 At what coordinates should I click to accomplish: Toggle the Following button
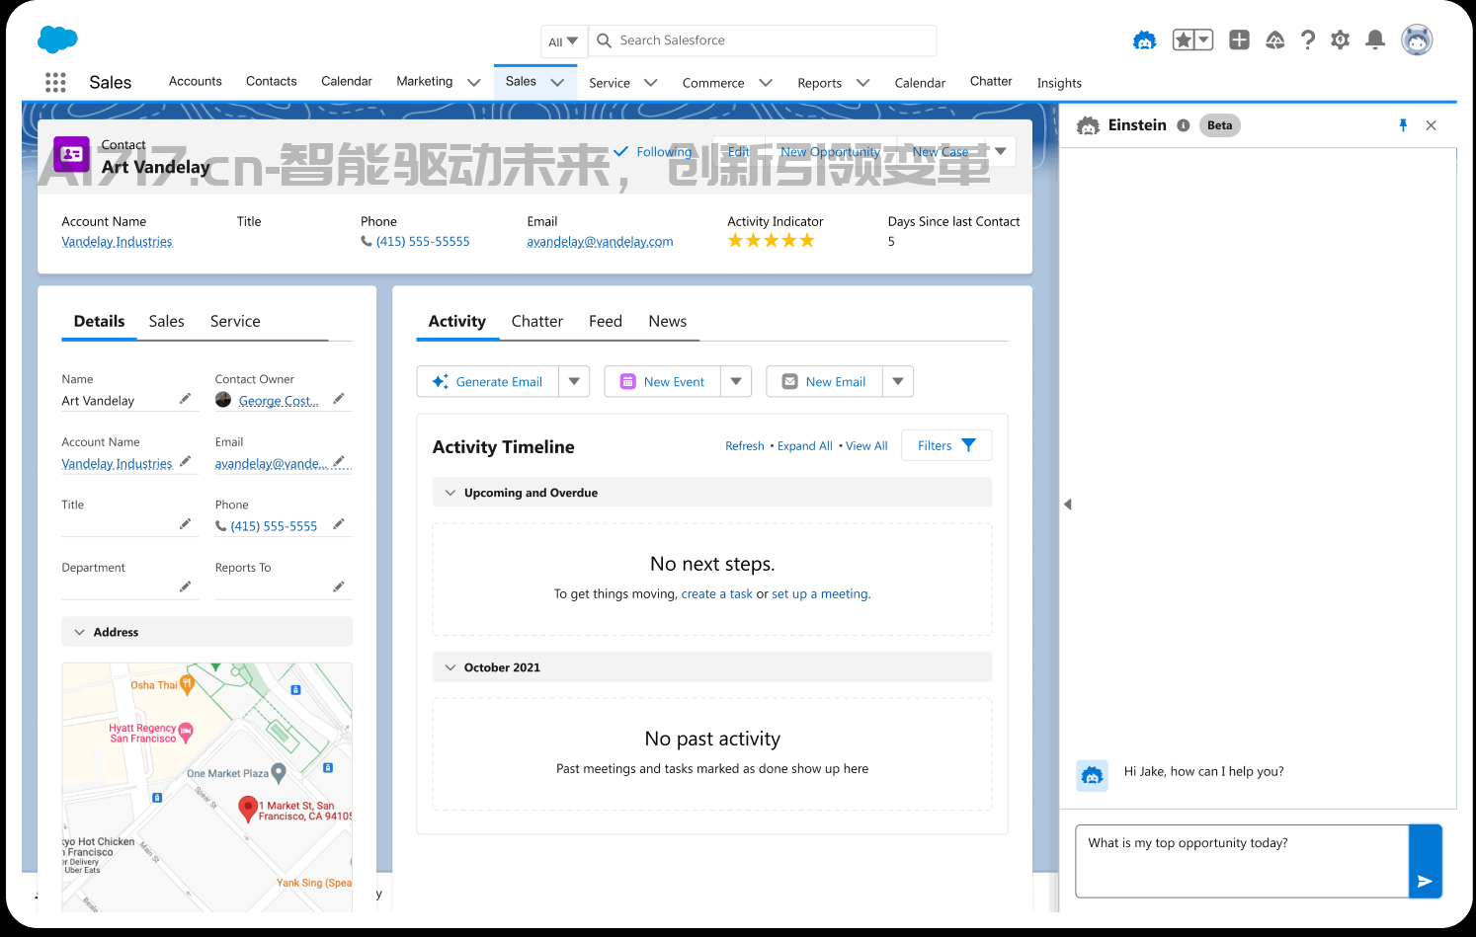tap(653, 152)
